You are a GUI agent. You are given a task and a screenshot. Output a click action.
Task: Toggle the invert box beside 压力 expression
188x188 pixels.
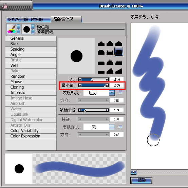[x=120, y=92]
